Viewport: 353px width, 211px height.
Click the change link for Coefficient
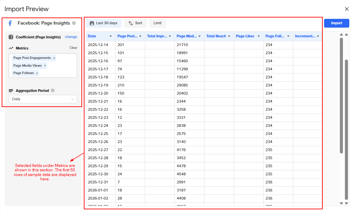[x=71, y=37]
